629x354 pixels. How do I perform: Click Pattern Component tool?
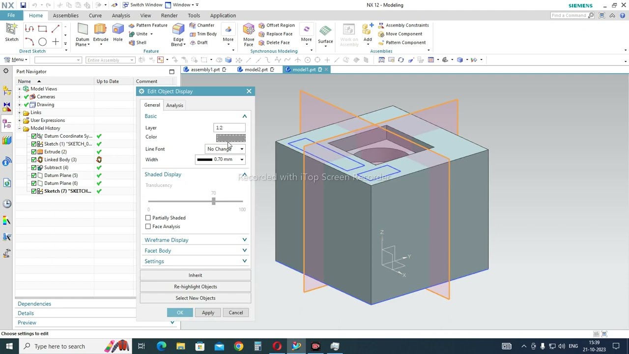[401, 42]
